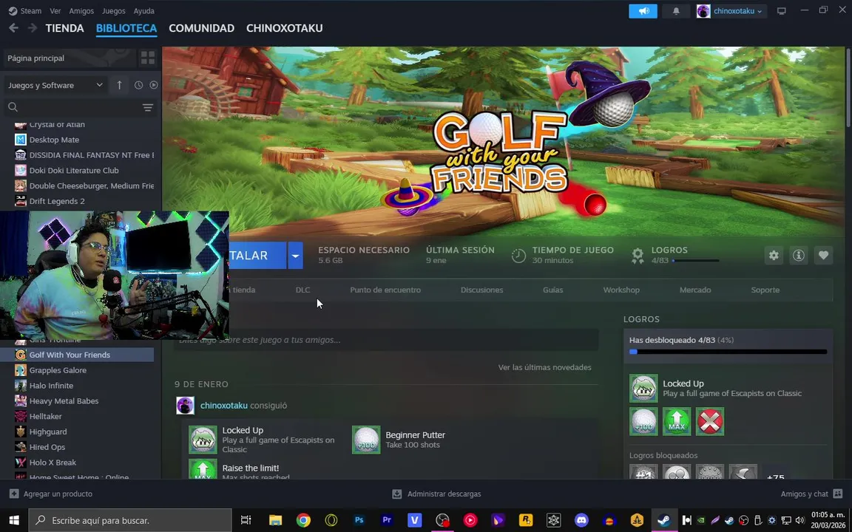This screenshot has width=852, height=532.
Task: Open Discord from the taskbar
Action: 581,520
